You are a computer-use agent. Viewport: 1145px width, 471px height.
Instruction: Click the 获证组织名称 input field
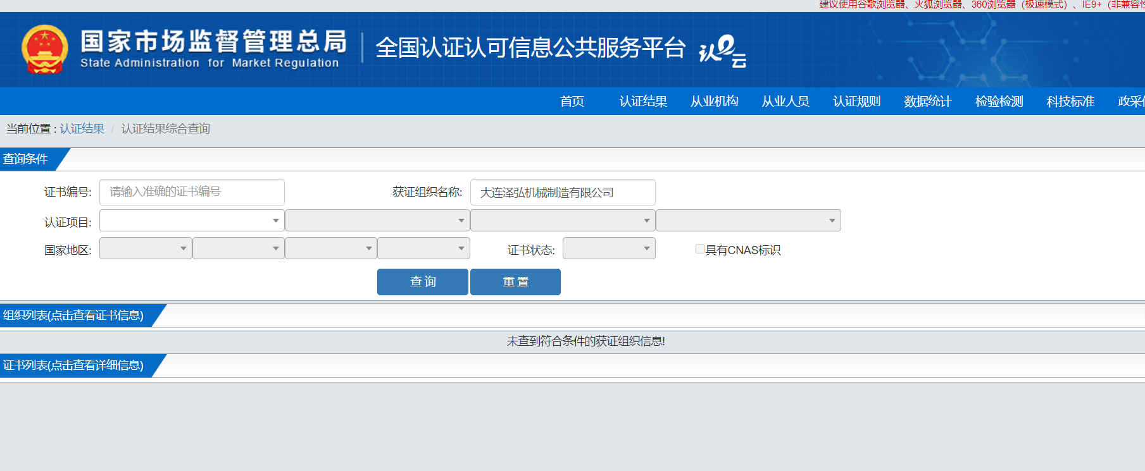coord(563,192)
